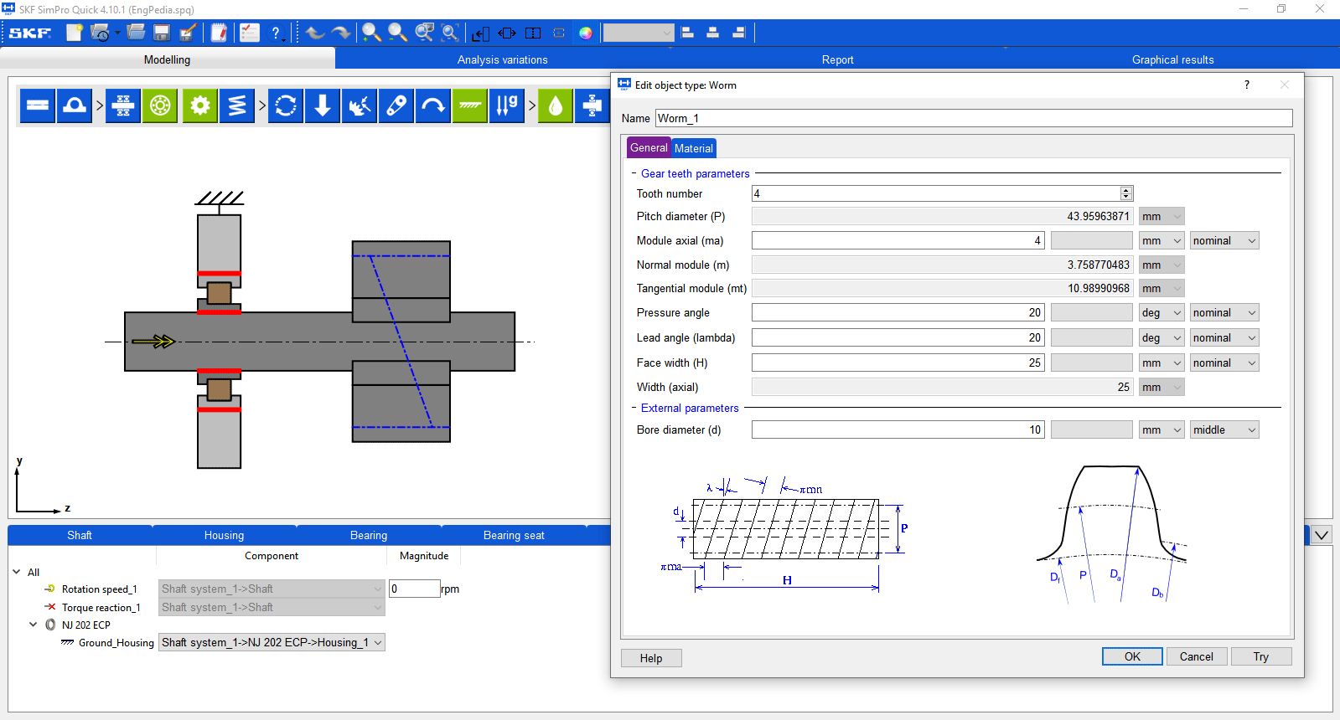Open Pressure angle deg unit dropdown
The image size is (1340, 720).
point(1162,312)
